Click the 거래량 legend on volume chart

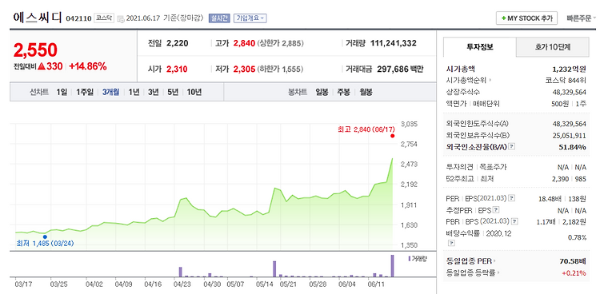click(x=418, y=258)
